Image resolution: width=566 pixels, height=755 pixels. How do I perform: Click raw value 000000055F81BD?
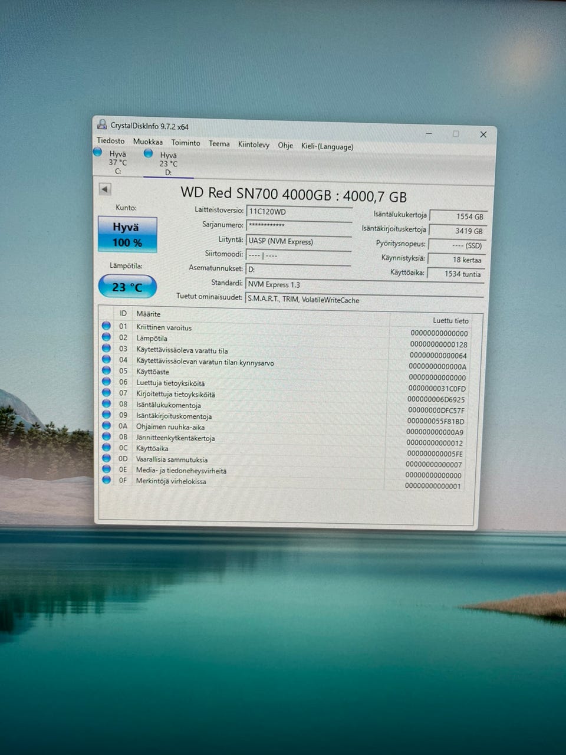click(436, 421)
